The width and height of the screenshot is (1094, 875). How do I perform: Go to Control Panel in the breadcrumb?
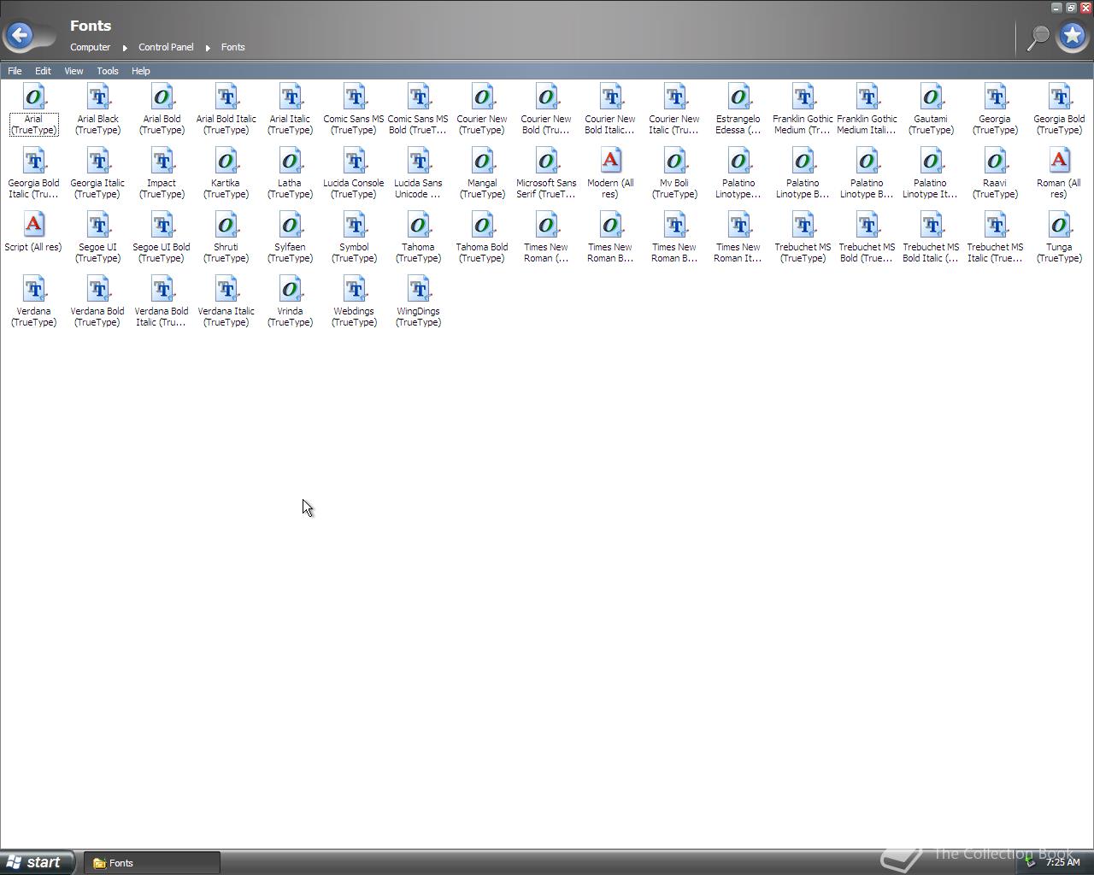click(x=167, y=47)
